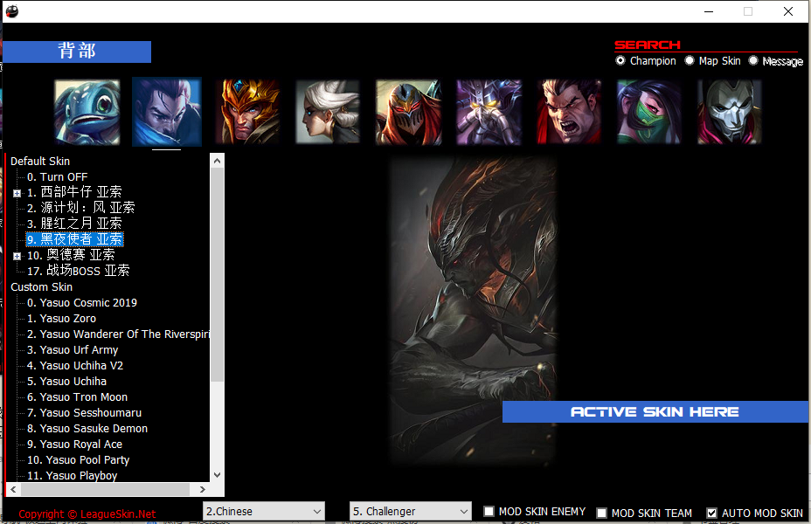Click the ACTIVE SKIN HERE button

[x=655, y=412]
